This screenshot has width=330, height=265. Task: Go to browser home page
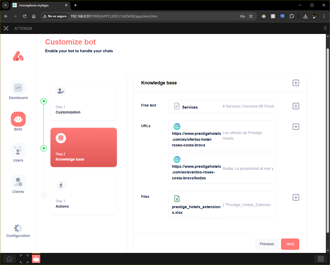(34, 16)
